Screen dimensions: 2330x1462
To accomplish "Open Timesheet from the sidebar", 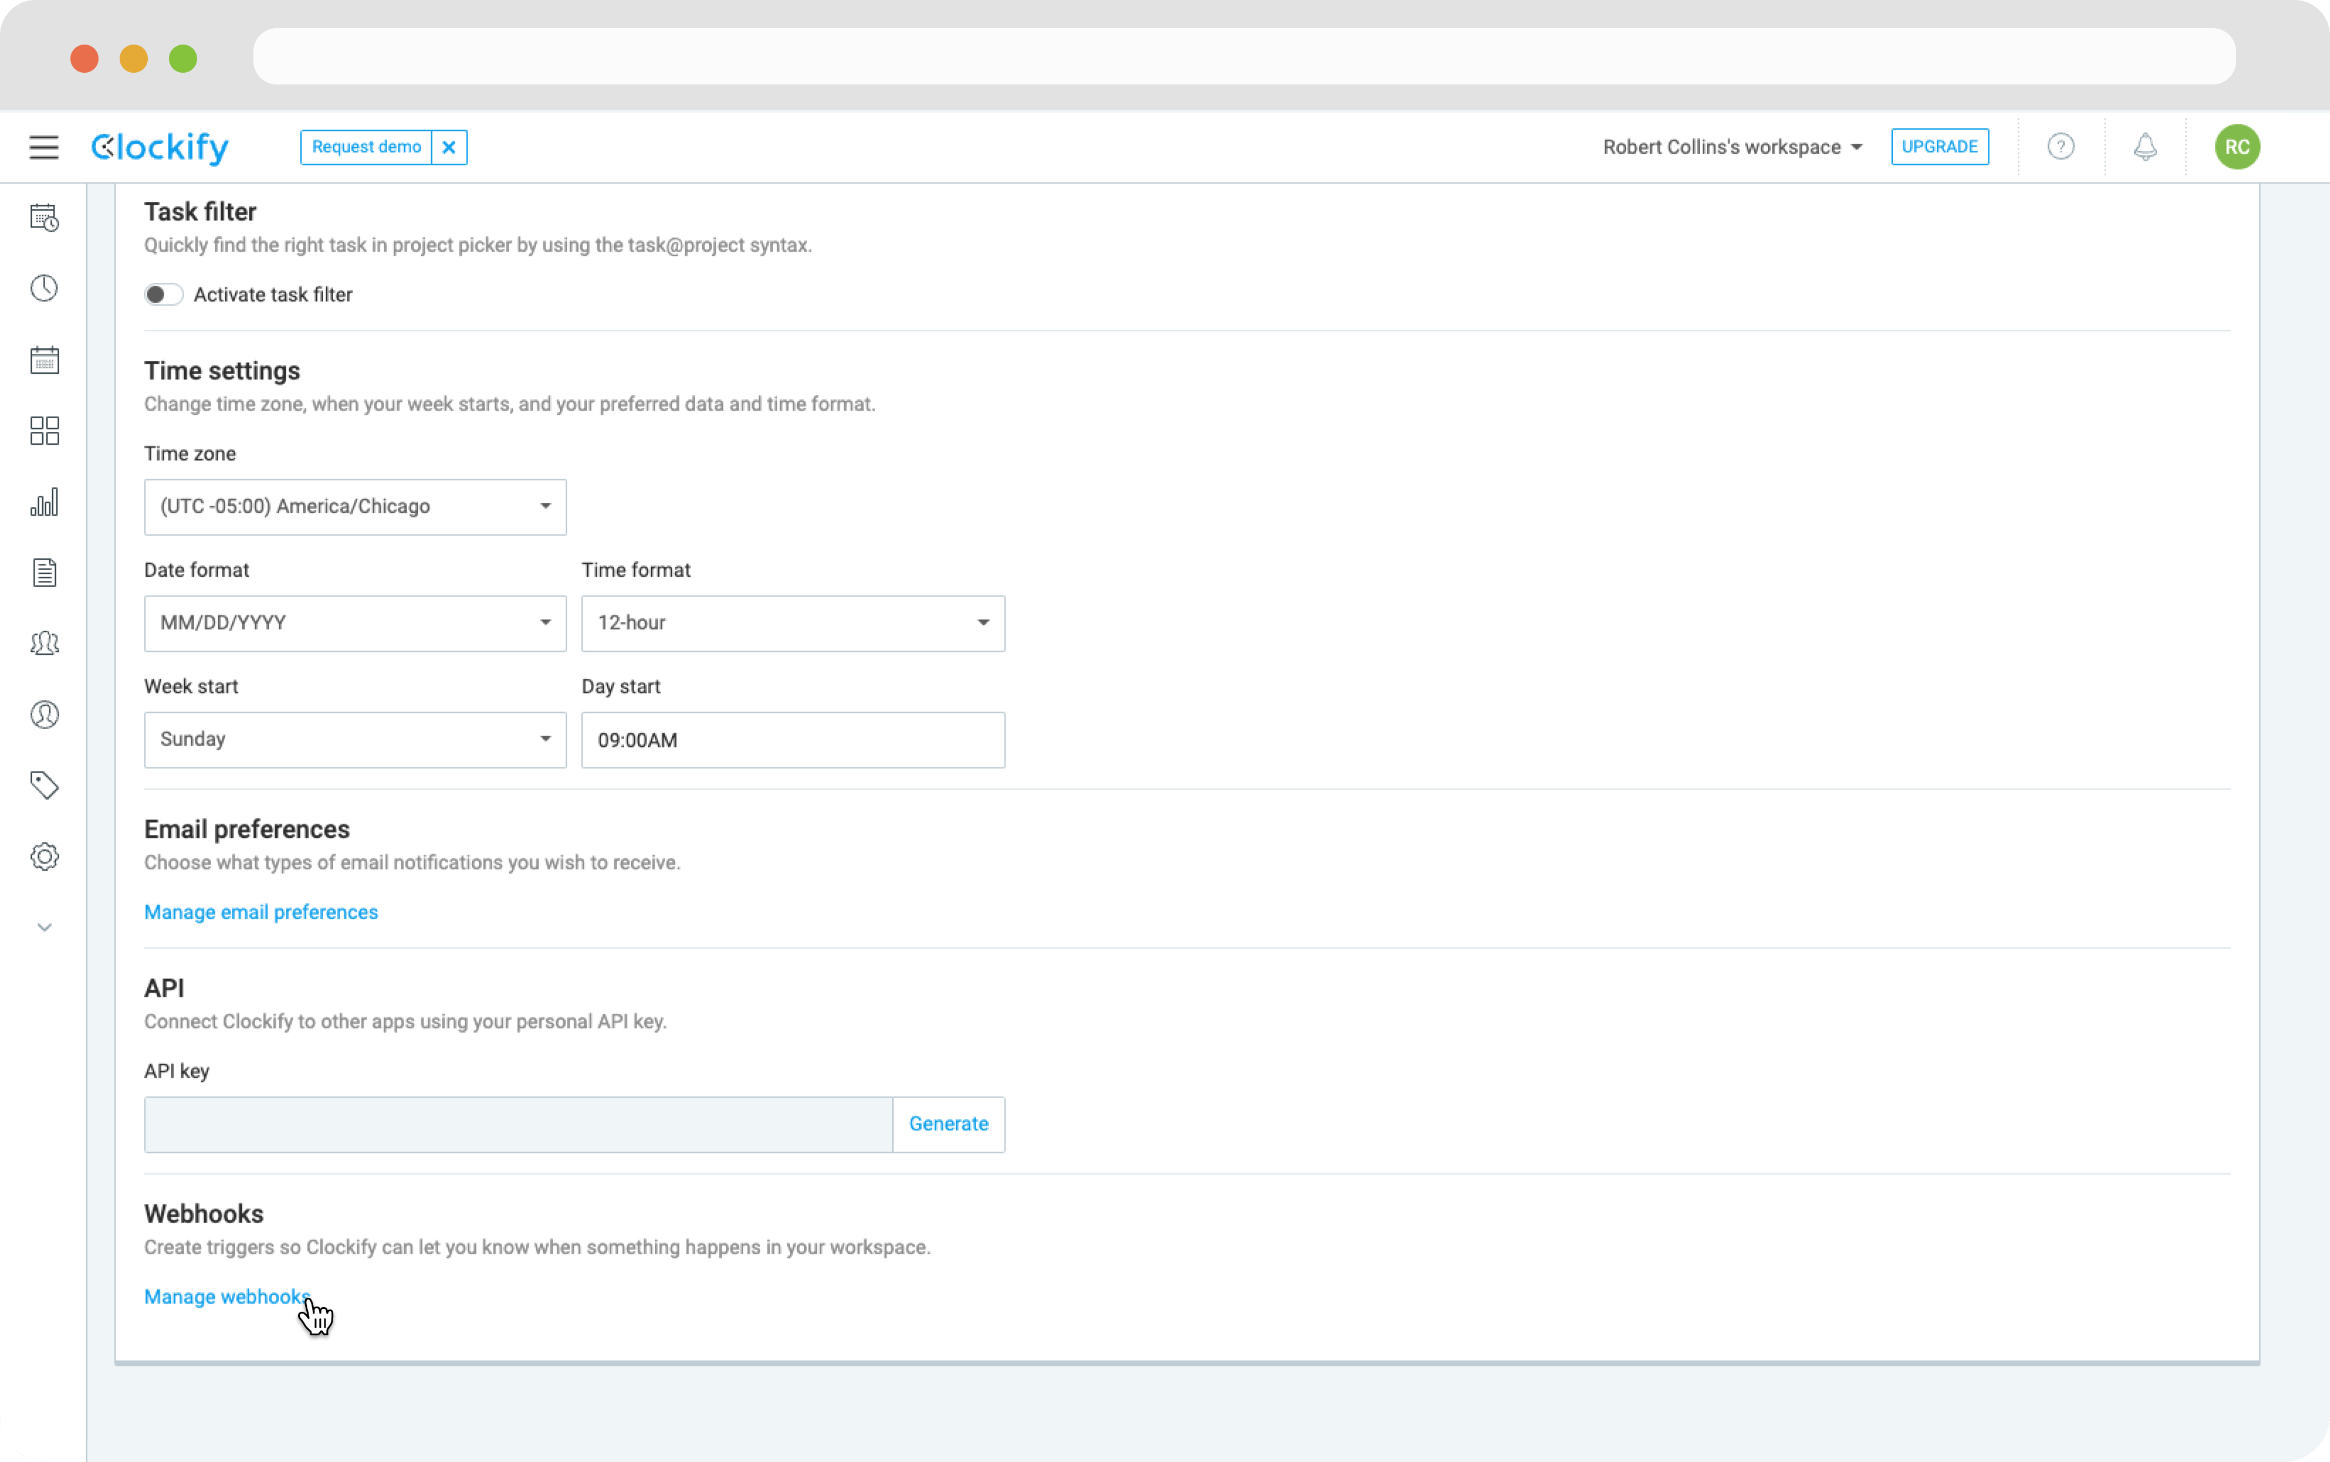I will point(45,218).
